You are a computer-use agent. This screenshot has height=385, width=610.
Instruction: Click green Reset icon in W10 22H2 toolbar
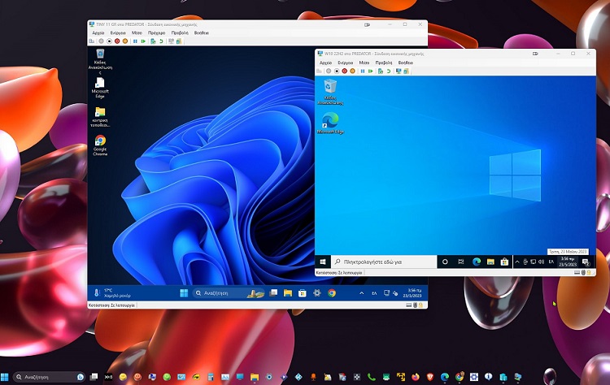371,71
